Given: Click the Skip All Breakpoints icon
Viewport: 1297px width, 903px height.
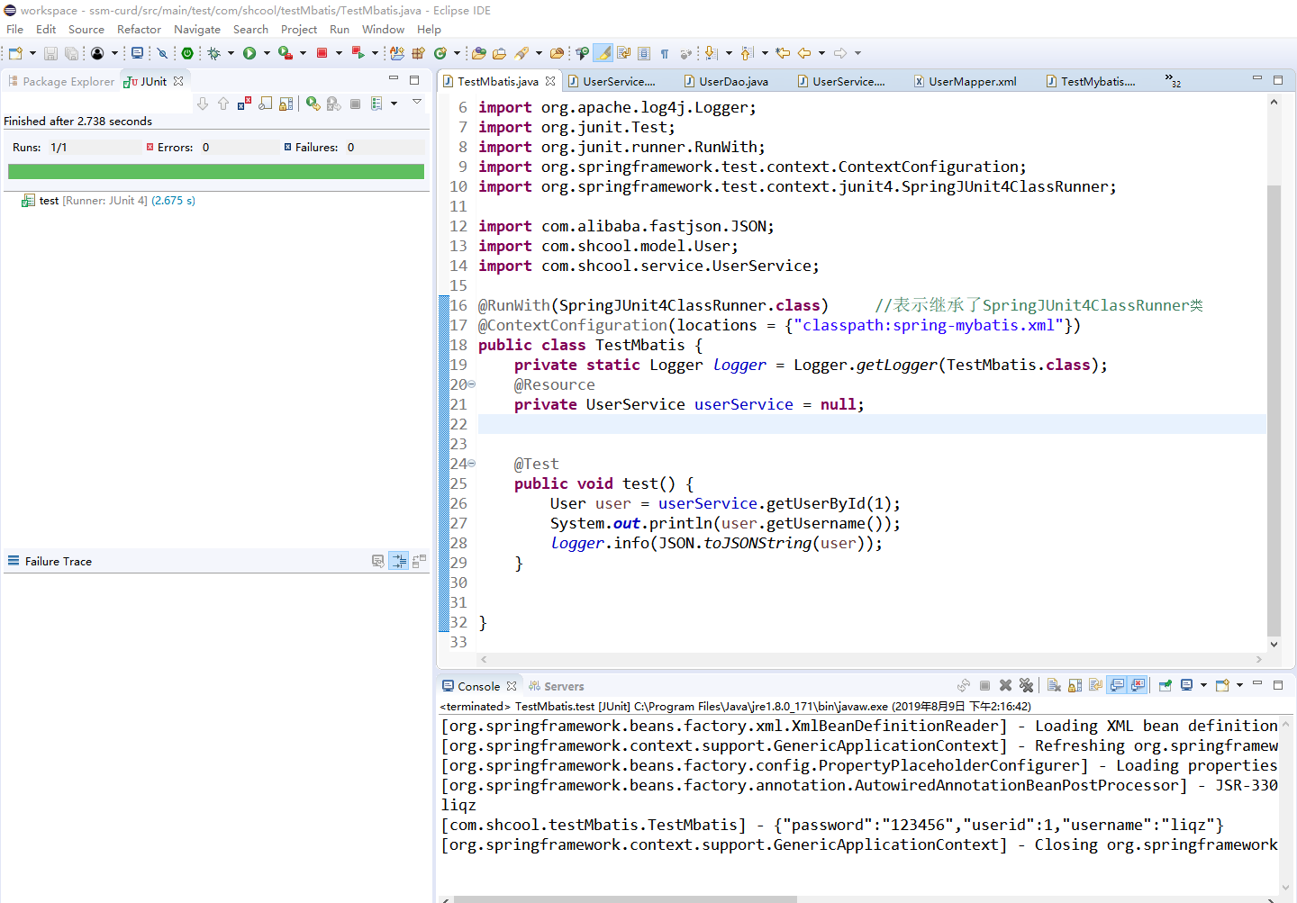Looking at the screenshot, I should tap(163, 54).
